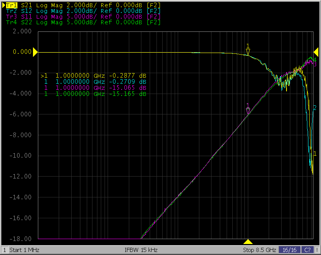
Task: Click the Stop 8.5 GHz field
Action: click(259, 250)
